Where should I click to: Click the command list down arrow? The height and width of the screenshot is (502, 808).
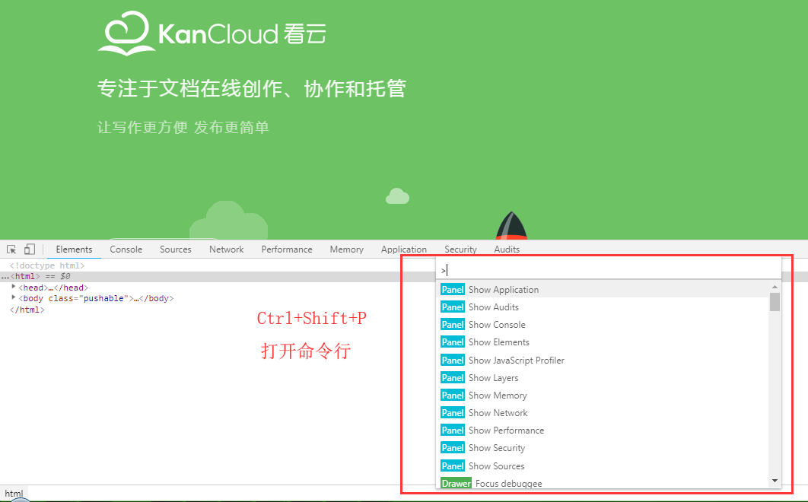(x=775, y=481)
